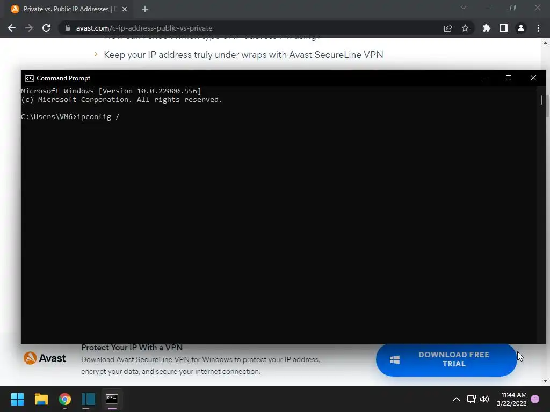Go back to the previous page in Chrome
The height and width of the screenshot is (412, 550).
tap(12, 28)
